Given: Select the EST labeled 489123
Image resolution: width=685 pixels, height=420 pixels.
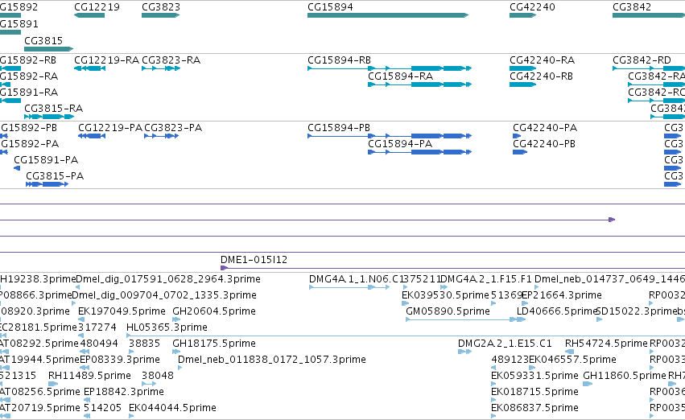Looking at the screenshot, I should tap(510, 360).
